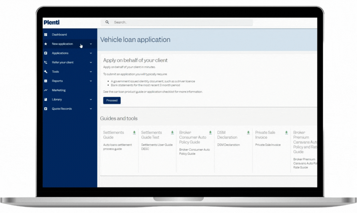Click the 'Bank statements' requirement line
Image resolution: width=357 pixels, height=213 pixels.
(145, 85)
